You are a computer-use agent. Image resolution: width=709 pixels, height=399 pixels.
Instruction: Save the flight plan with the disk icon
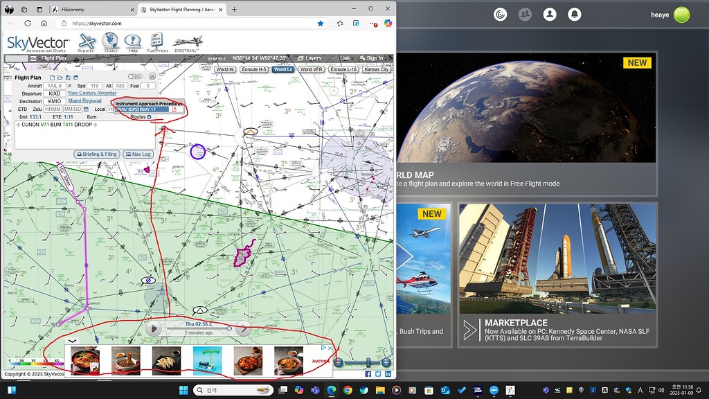pyautogui.click(x=68, y=77)
